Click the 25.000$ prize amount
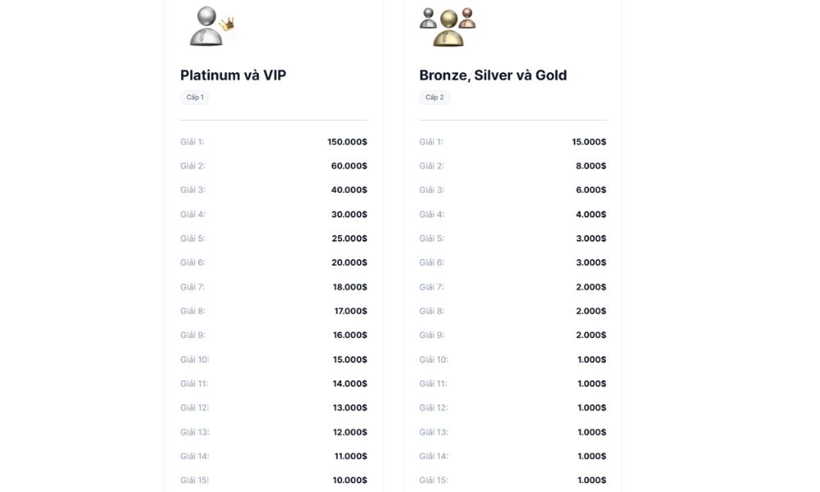820x492 pixels. point(349,239)
